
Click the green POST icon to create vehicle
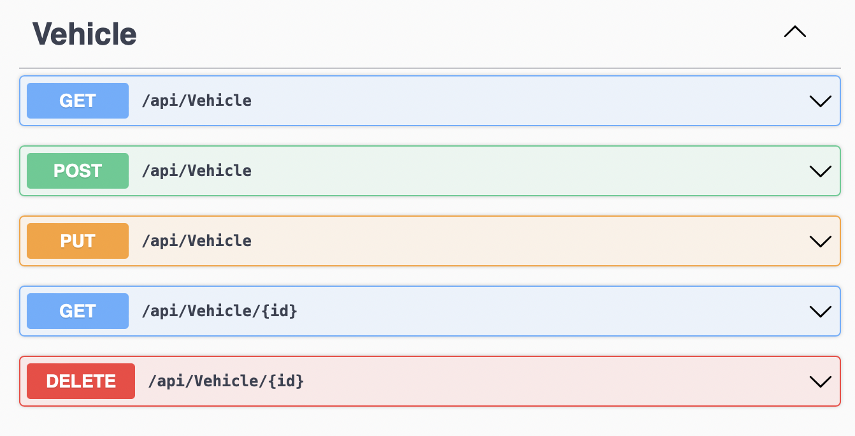click(x=77, y=170)
